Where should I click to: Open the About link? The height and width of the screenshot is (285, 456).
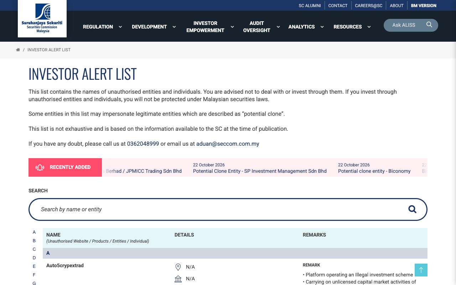pos(397,6)
